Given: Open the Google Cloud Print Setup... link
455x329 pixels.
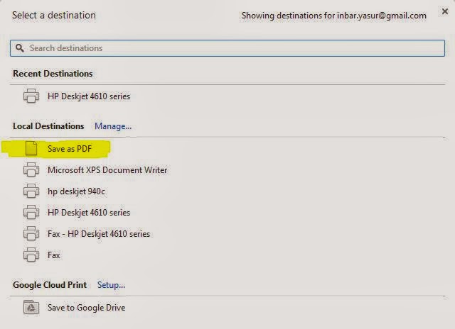Looking at the screenshot, I should tap(111, 285).
